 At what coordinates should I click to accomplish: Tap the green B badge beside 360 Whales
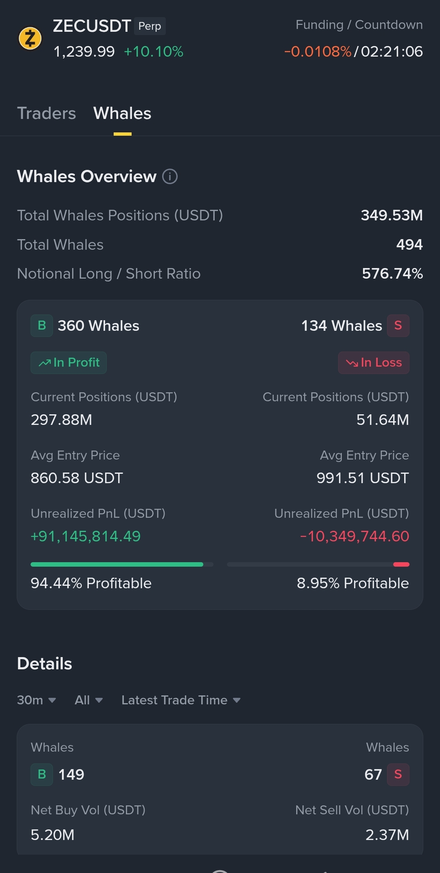click(x=42, y=325)
